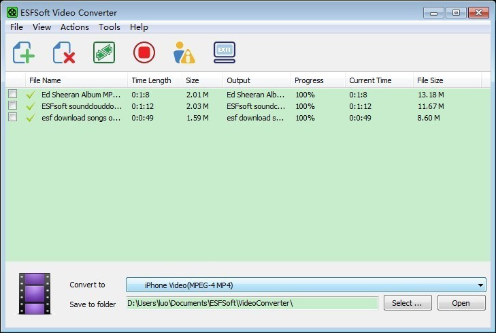Click the File Size column header
Image resolution: width=496 pixels, height=333 pixels.
[447, 80]
